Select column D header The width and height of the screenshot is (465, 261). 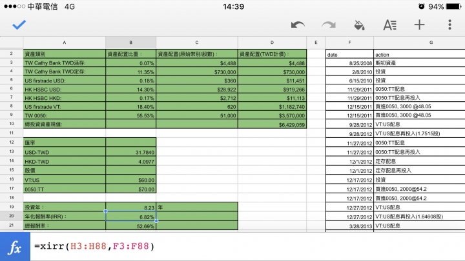[272, 43]
